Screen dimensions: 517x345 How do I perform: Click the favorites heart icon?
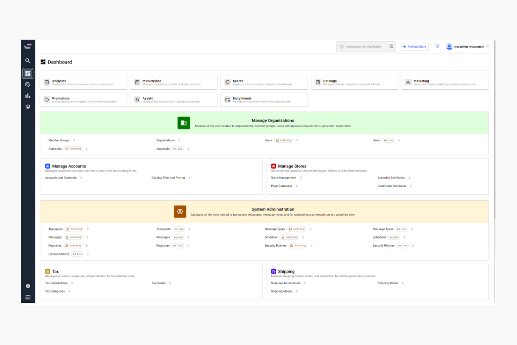click(x=437, y=46)
